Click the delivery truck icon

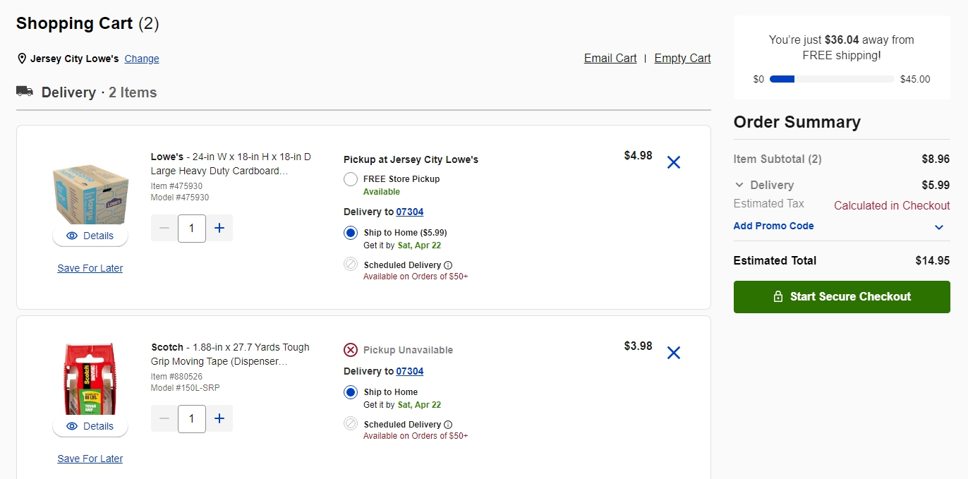click(25, 91)
